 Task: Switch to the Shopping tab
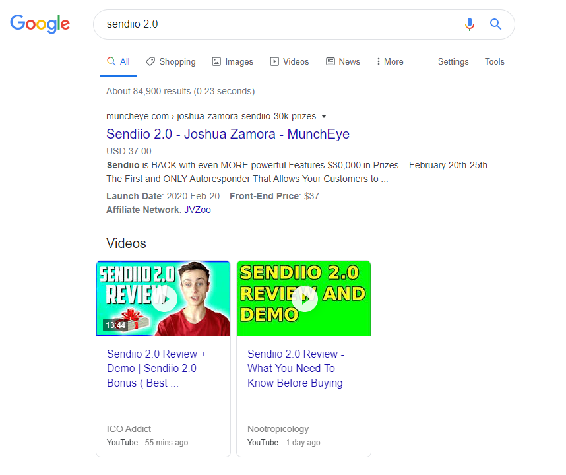point(171,62)
